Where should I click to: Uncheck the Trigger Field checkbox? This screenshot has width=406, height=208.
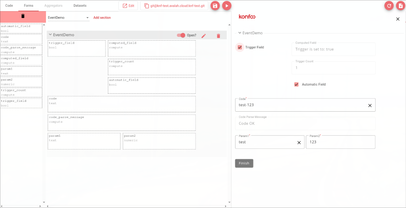[x=240, y=47]
